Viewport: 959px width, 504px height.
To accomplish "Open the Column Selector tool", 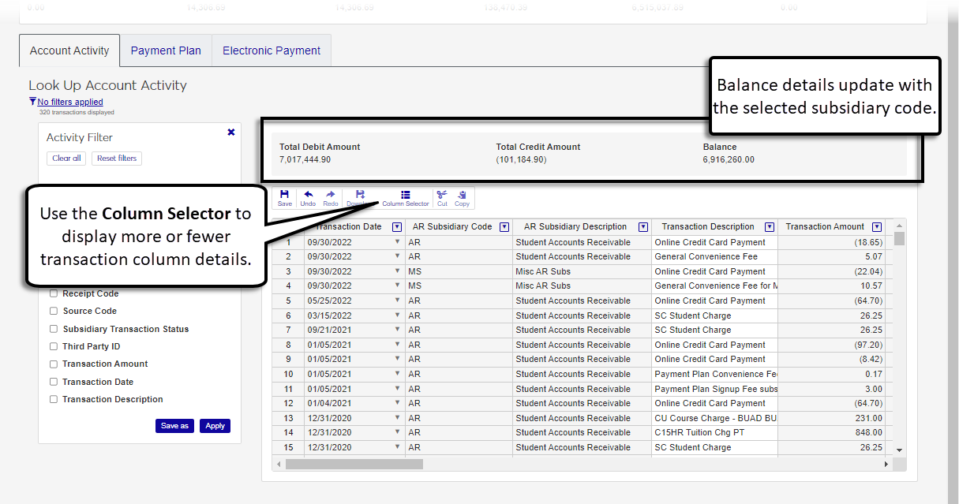I will (x=406, y=197).
